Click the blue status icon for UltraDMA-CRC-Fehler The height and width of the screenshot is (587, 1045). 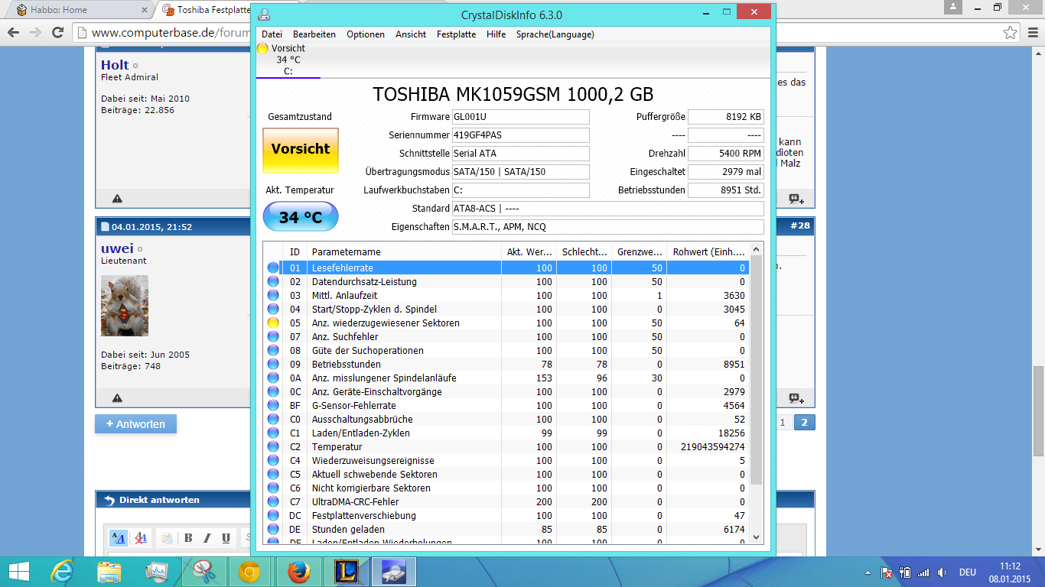(273, 502)
